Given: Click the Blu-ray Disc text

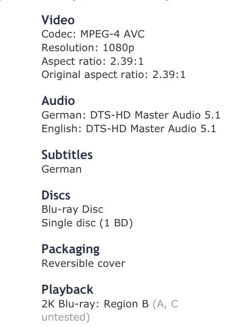Looking at the screenshot, I should tap(72, 209).
